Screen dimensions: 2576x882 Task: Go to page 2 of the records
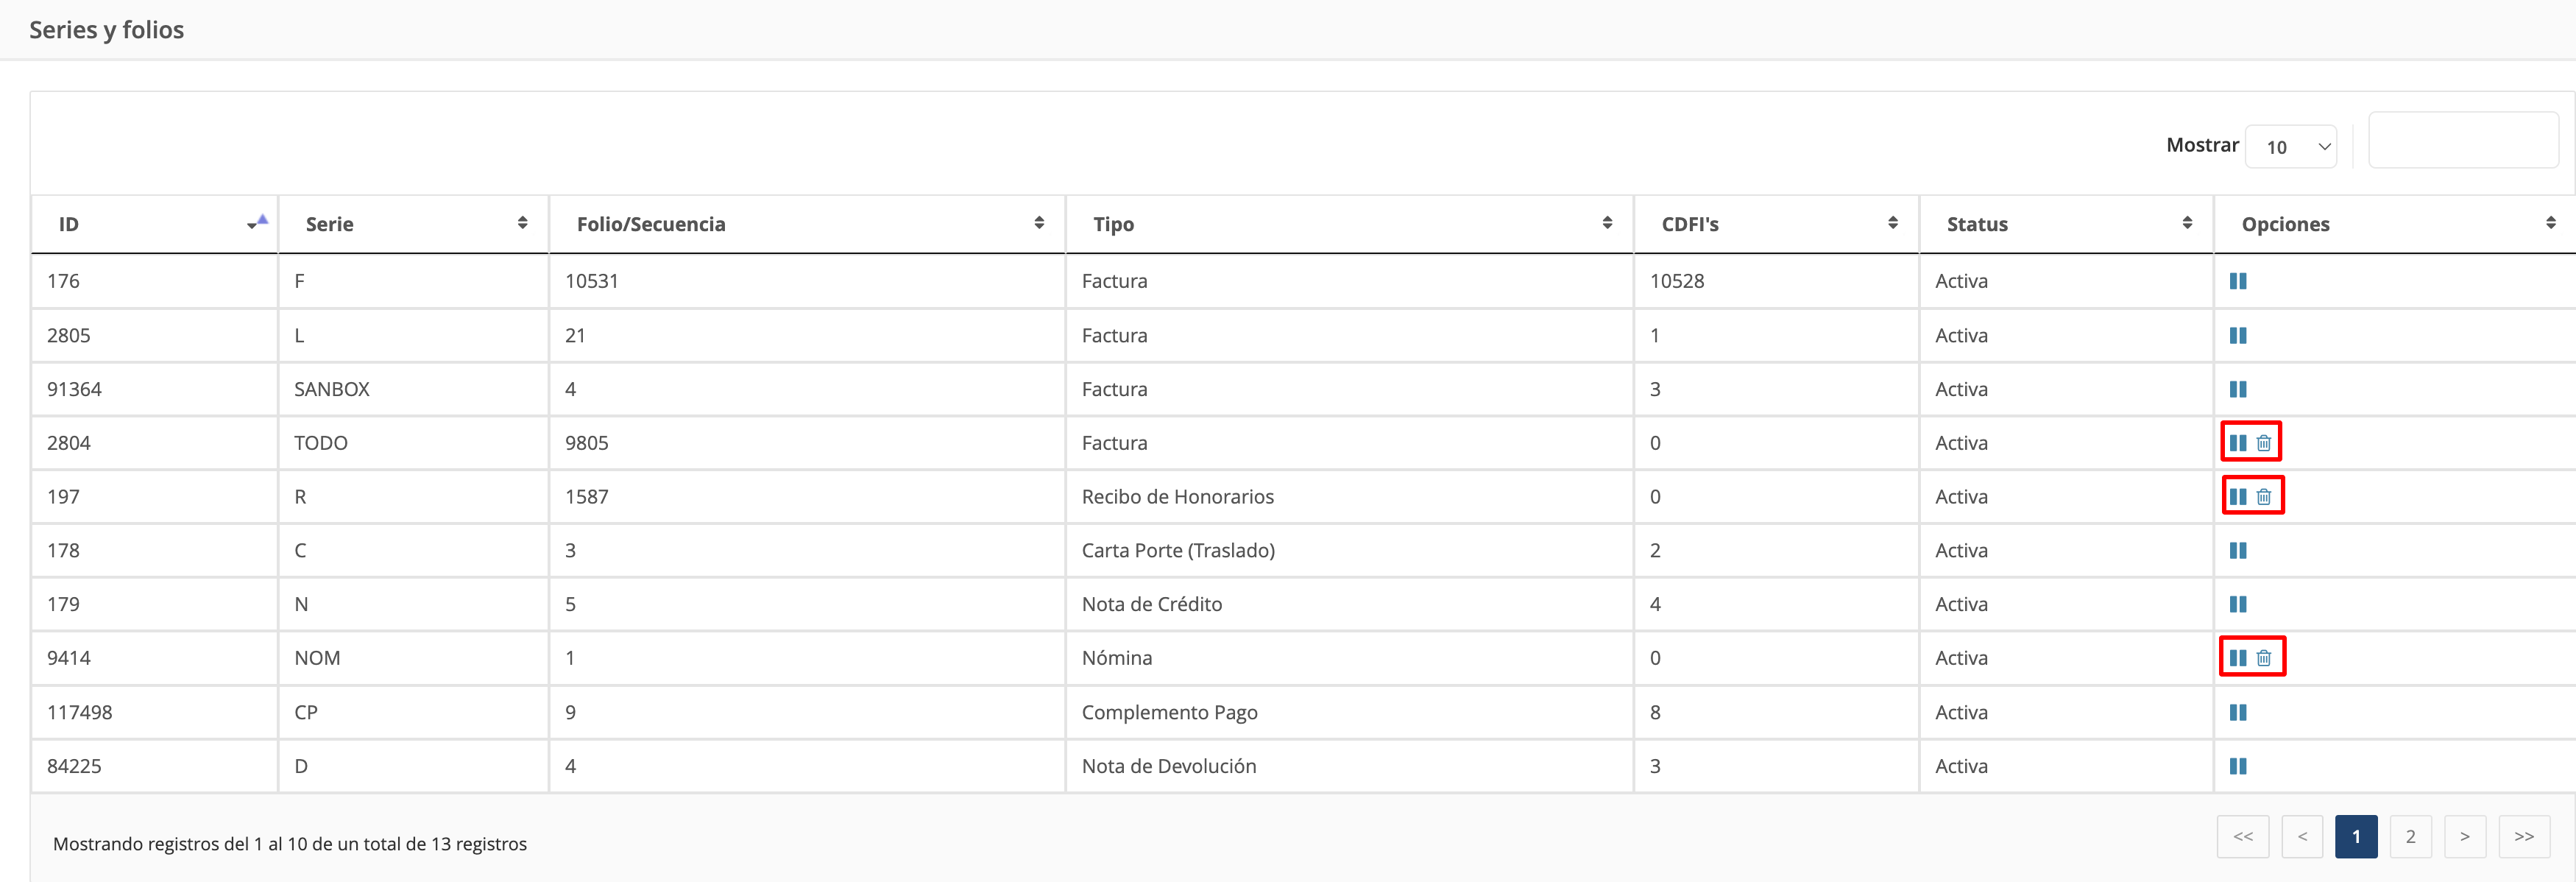click(2410, 836)
